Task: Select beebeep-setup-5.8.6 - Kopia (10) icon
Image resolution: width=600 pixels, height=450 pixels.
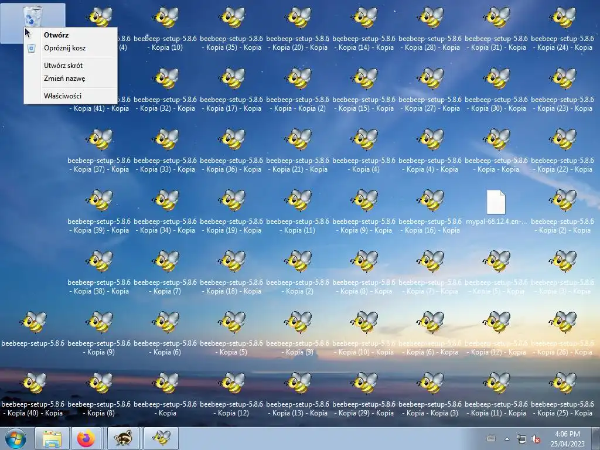Action: point(165,17)
